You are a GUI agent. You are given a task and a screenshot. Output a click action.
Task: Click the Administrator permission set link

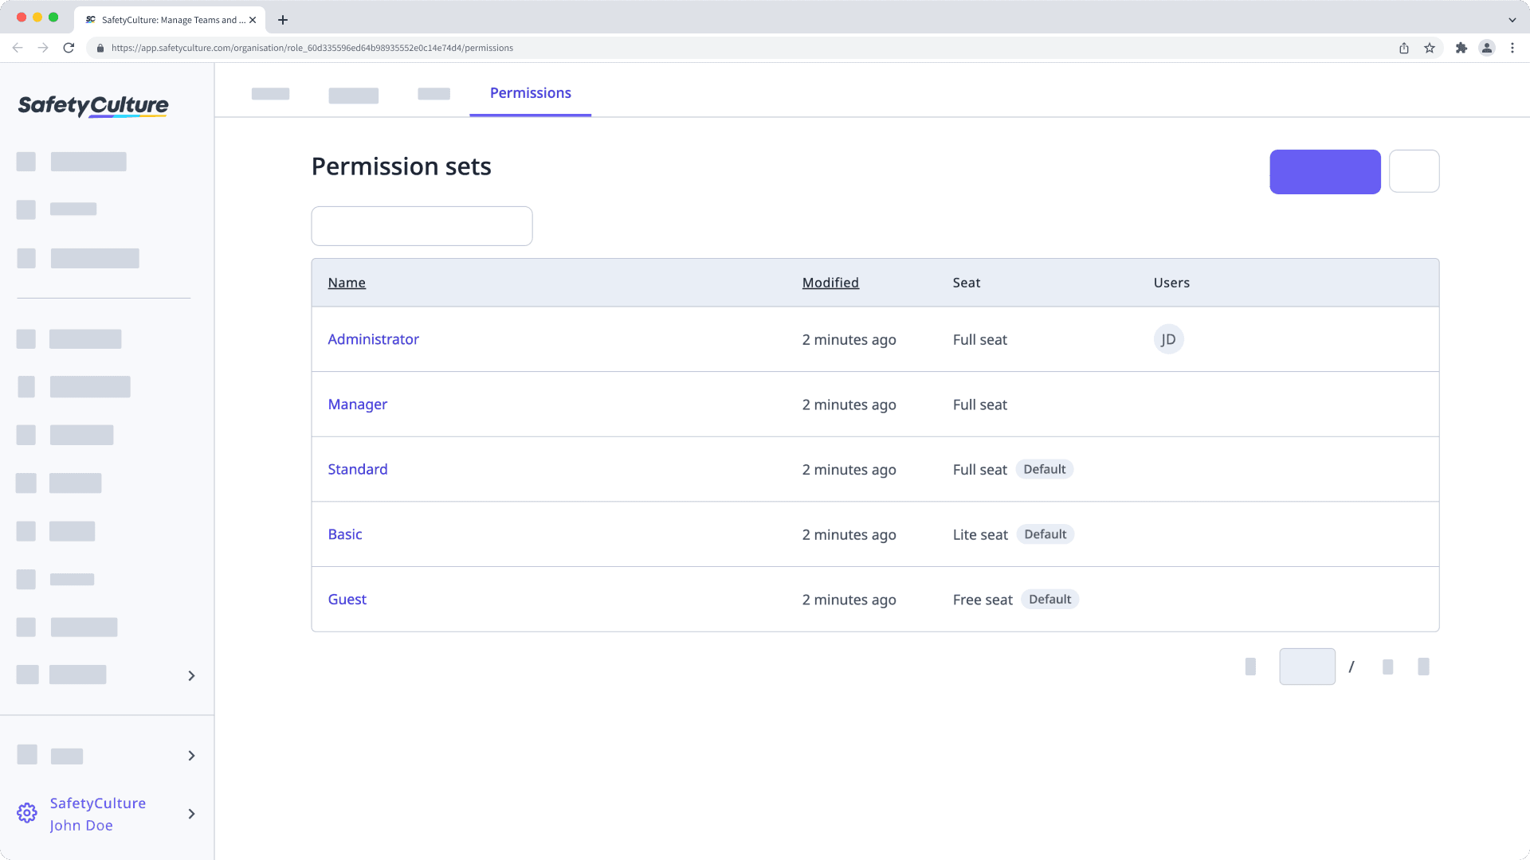(373, 338)
